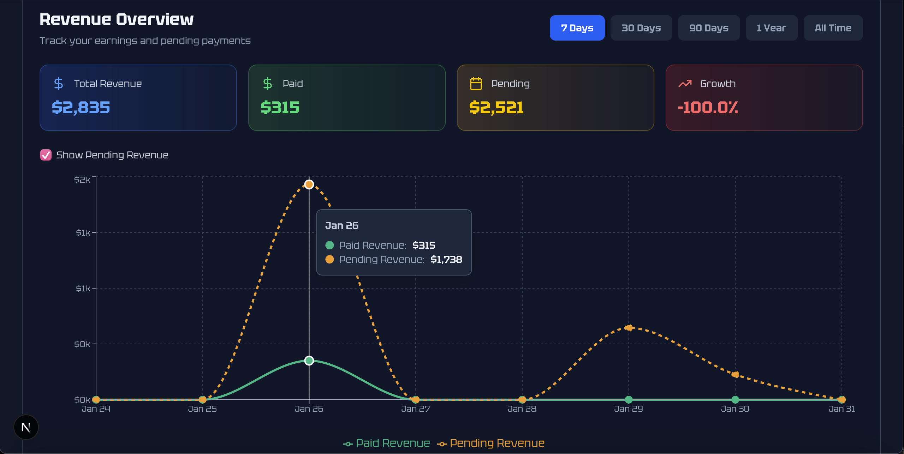The image size is (904, 454).
Task: Click the $2,521 pending value
Action: click(x=496, y=108)
